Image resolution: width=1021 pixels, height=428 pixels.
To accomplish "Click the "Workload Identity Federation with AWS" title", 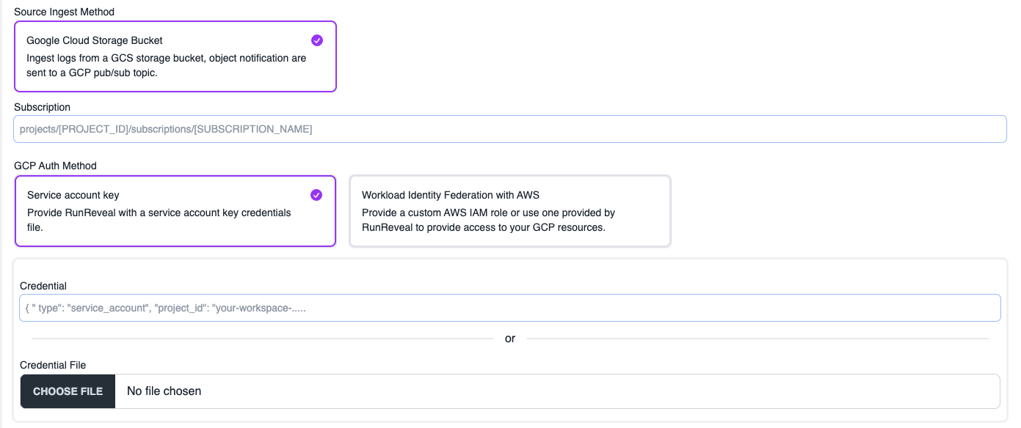I will (x=451, y=195).
